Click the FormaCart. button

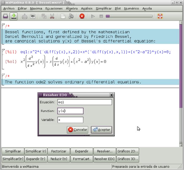tap(82, 159)
